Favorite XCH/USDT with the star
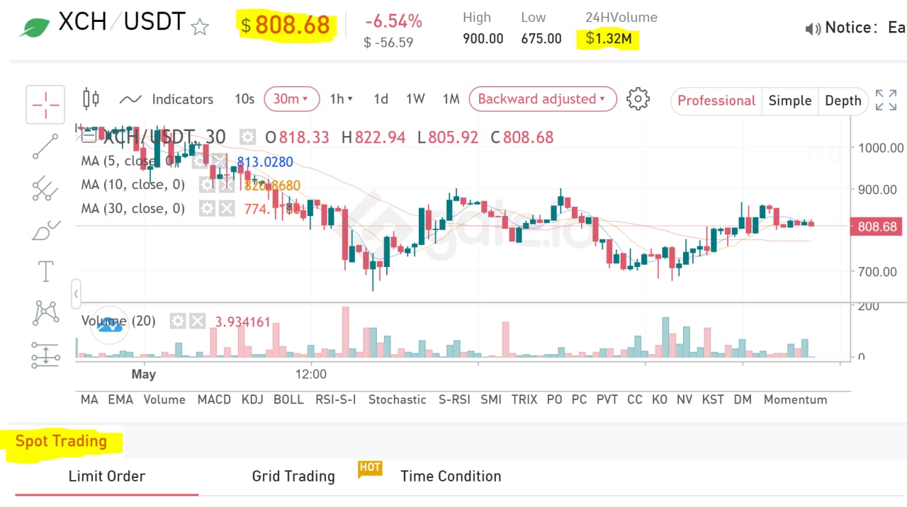Image resolution: width=907 pixels, height=507 pixels. tap(201, 28)
